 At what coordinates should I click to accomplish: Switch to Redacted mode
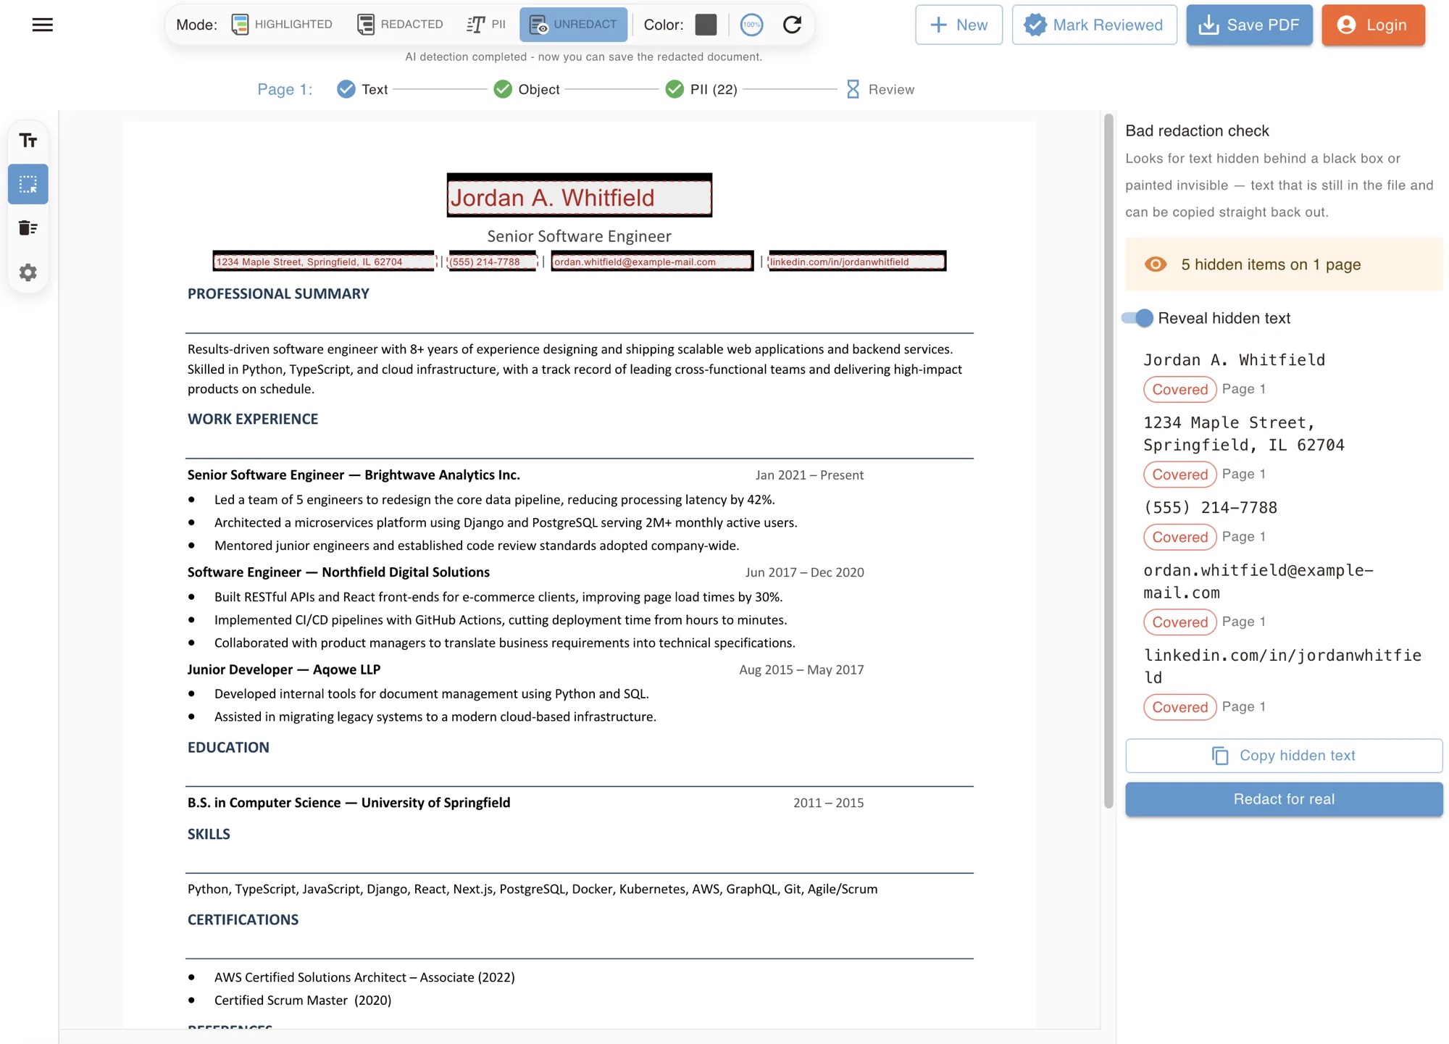tap(401, 25)
